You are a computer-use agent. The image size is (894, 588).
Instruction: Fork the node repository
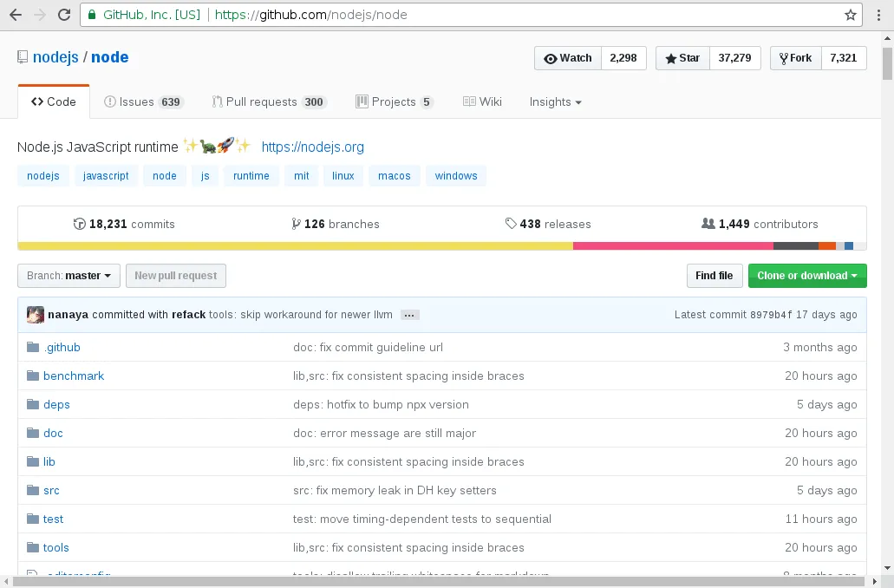tap(794, 58)
